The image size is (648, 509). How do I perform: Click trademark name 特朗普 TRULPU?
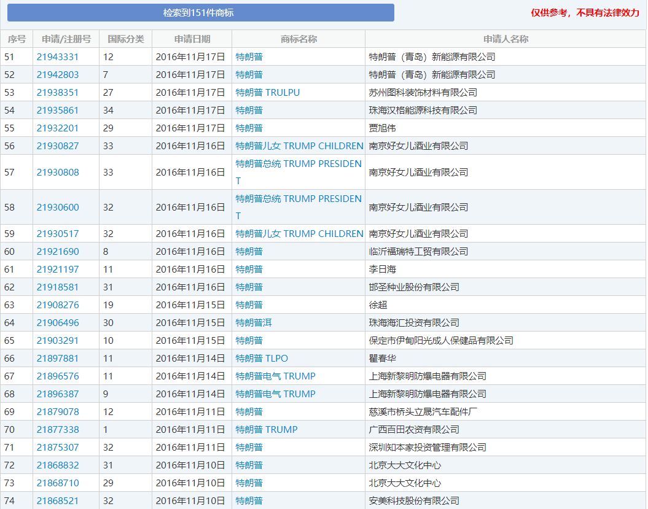coord(267,92)
